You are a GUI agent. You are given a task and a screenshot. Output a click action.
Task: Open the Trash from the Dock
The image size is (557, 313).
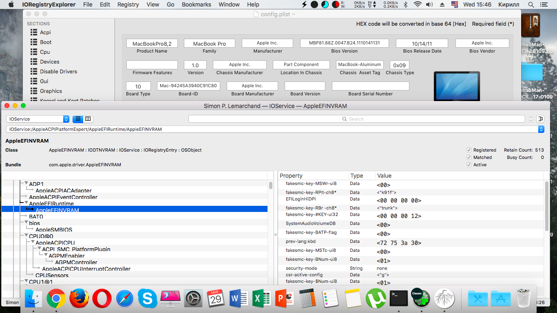(524, 299)
